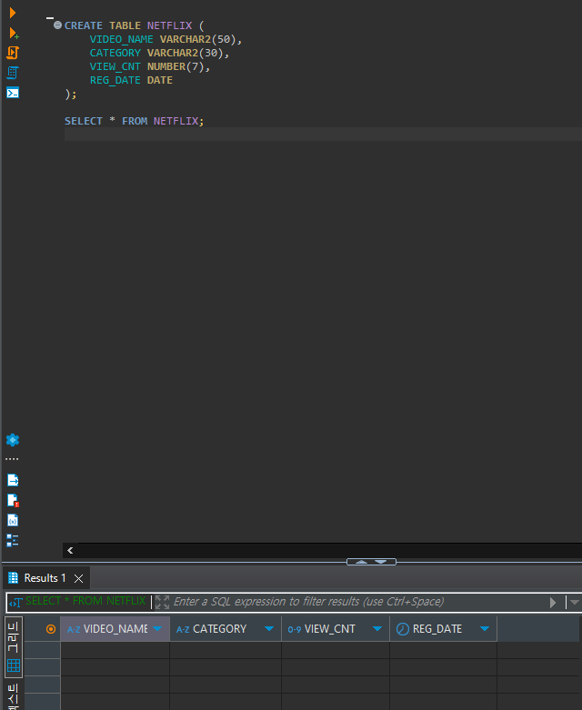Click the blue grid icon before Results 1
Screen dimensions: 582x710
click(13, 578)
